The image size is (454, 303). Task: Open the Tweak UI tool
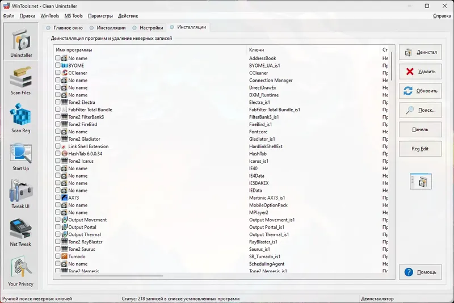21,194
